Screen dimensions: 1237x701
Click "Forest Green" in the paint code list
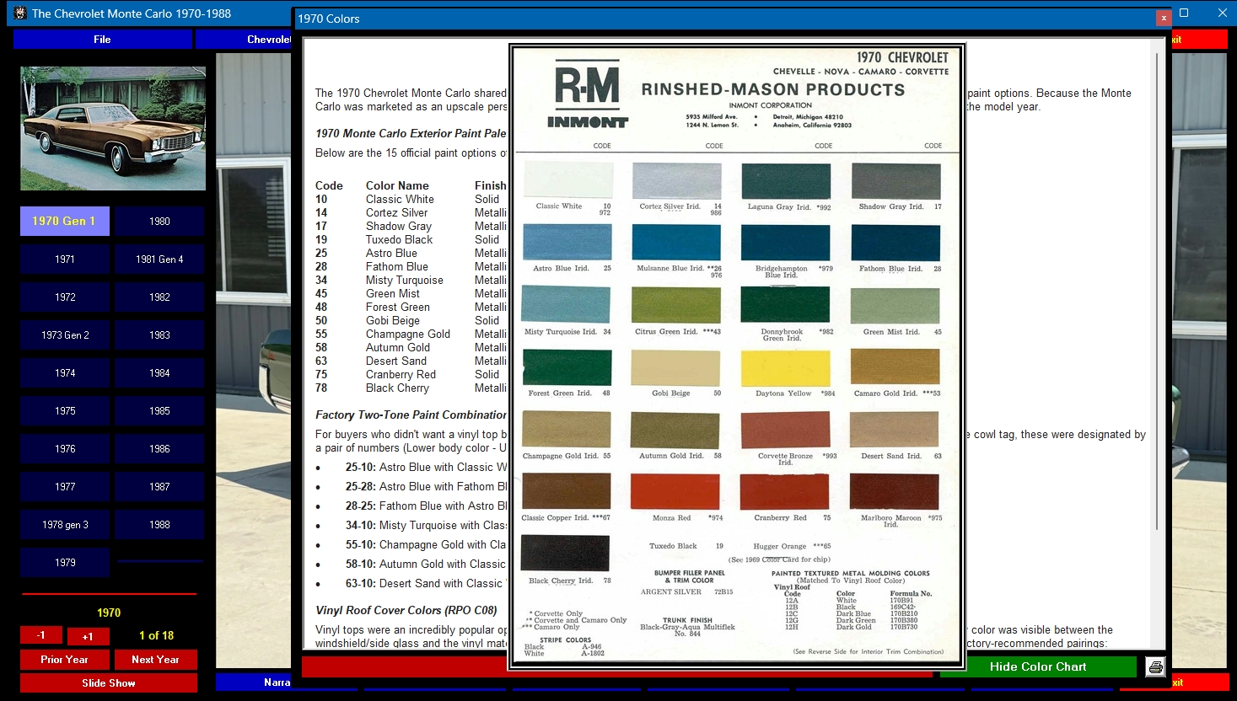(x=398, y=307)
